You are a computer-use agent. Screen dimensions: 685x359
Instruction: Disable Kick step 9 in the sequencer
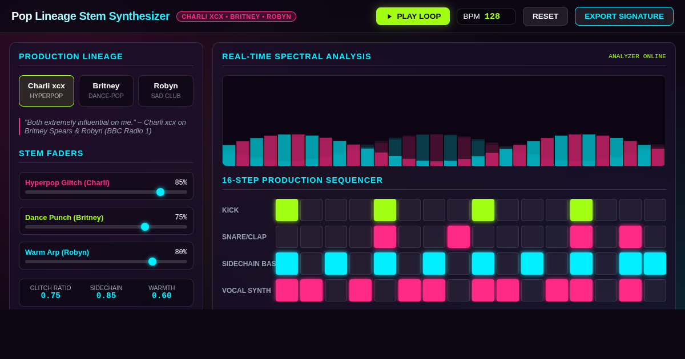point(483,210)
